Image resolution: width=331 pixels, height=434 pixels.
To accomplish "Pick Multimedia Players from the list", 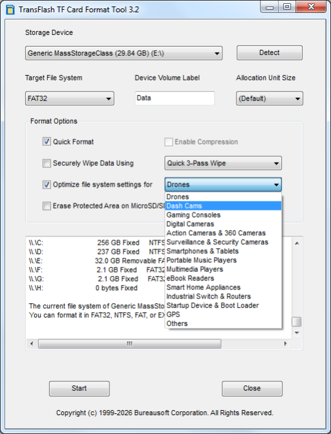I will click(x=223, y=269).
